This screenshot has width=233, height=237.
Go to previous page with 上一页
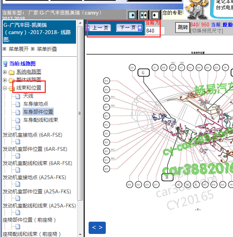point(99,28)
